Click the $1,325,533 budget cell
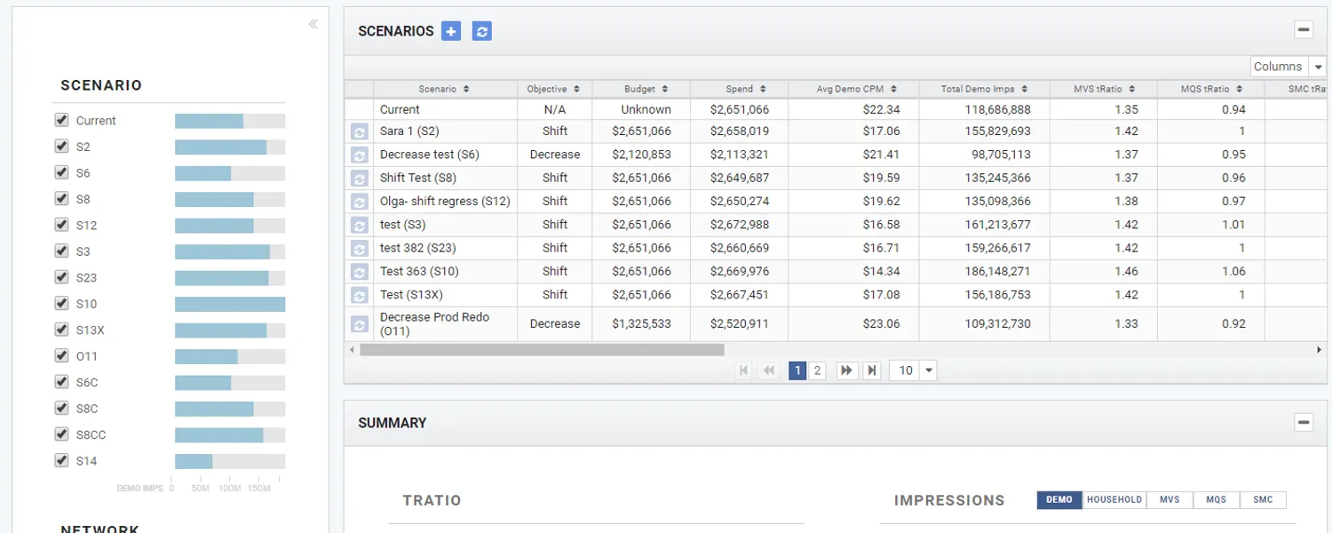 pyautogui.click(x=641, y=324)
